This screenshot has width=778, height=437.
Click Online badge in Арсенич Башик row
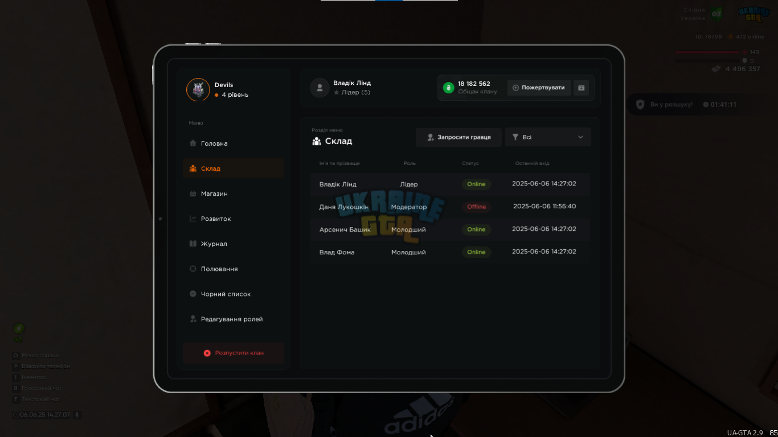476,229
